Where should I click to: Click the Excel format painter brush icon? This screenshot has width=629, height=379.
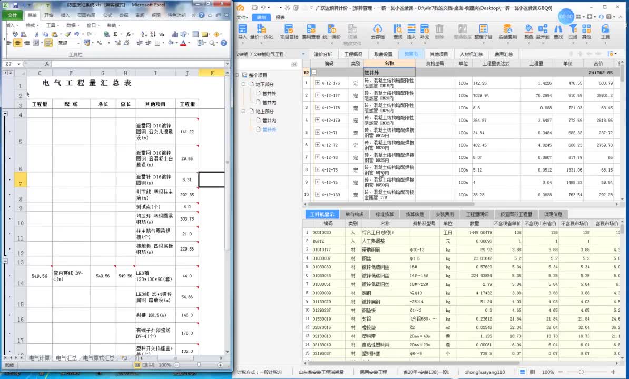point(68,34)
